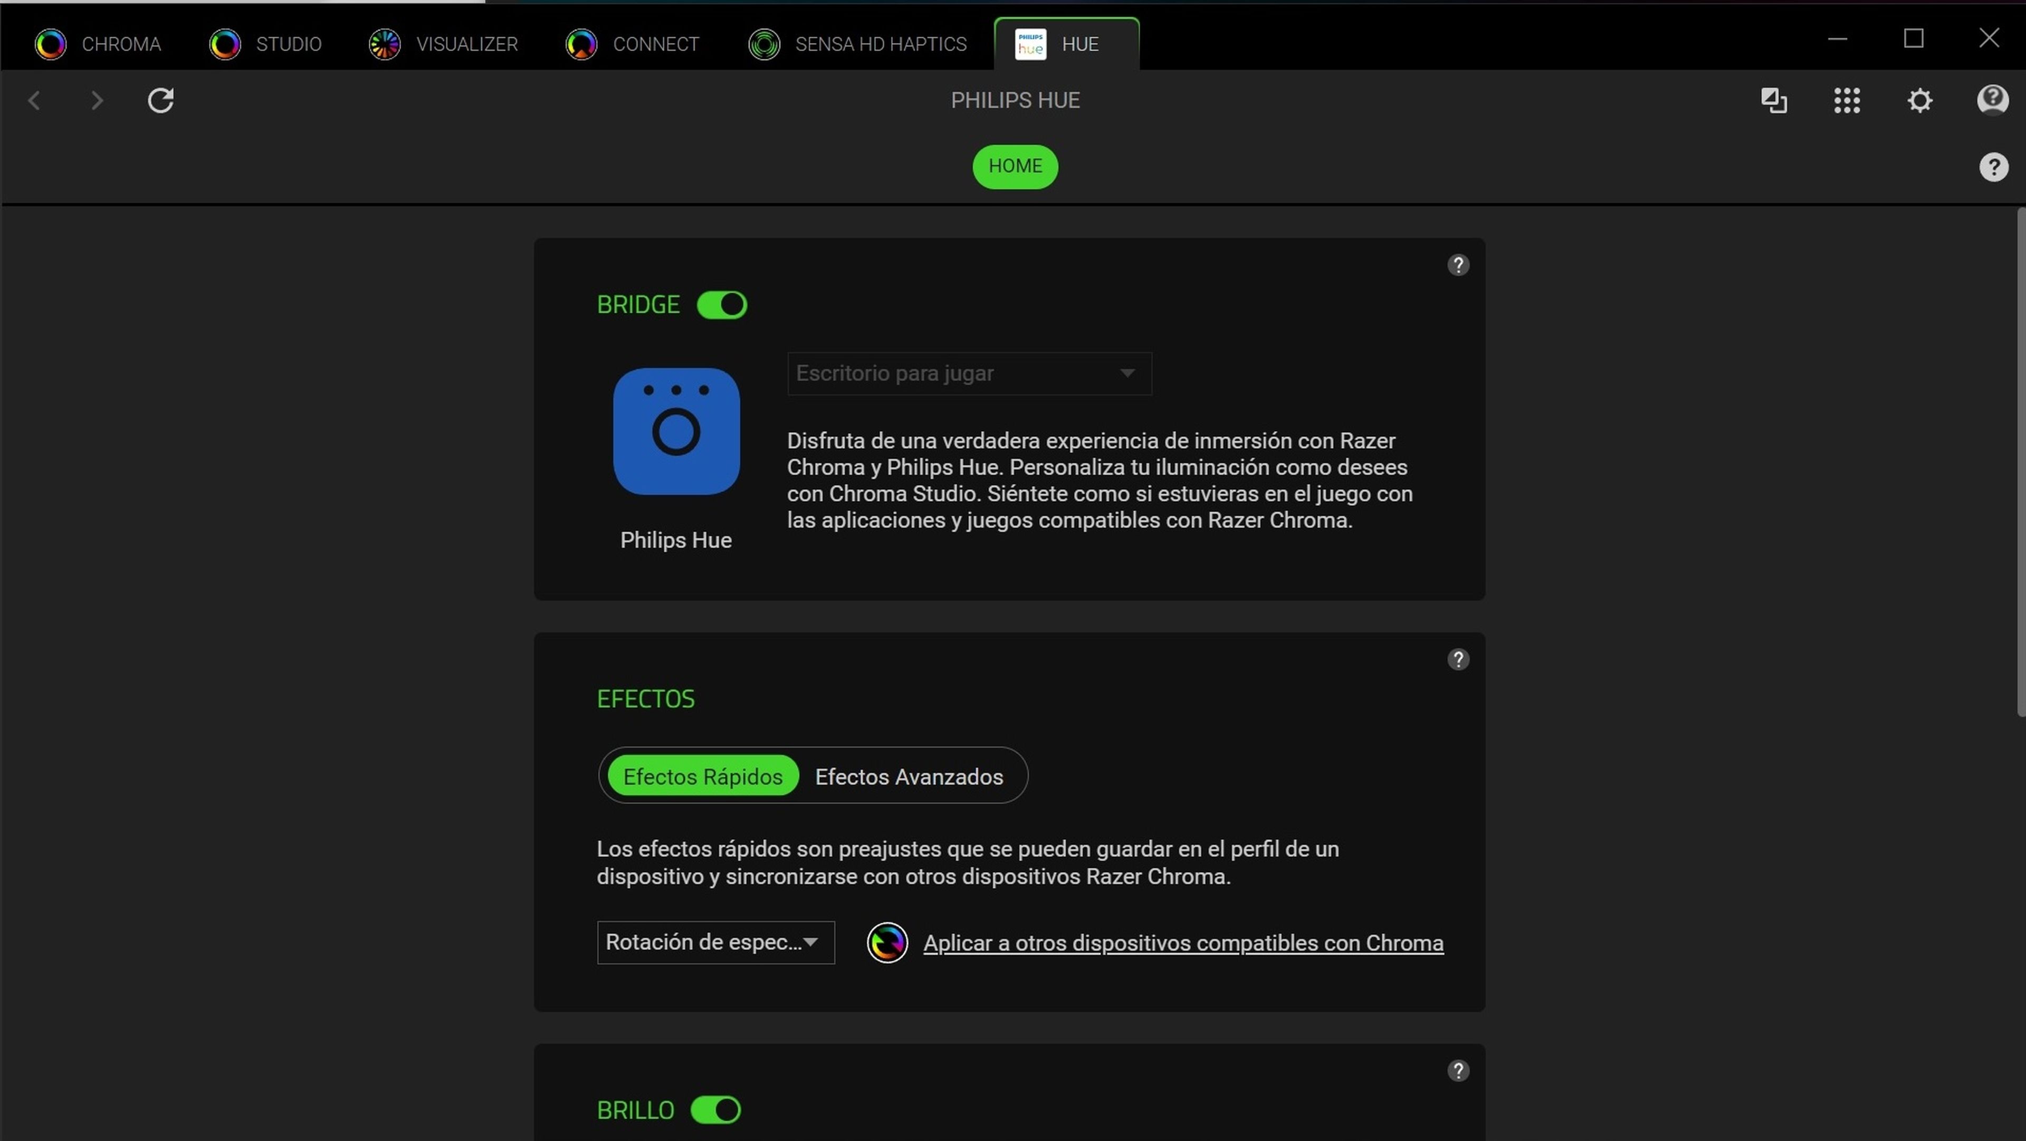Open the modules grid icon
2026x1141 pixels.
pos(1847,101)
